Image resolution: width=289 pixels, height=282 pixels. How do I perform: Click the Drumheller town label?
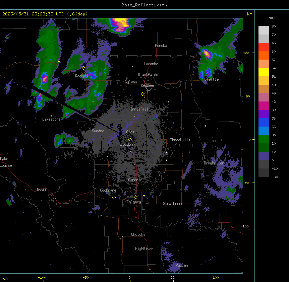click(214, 163)
